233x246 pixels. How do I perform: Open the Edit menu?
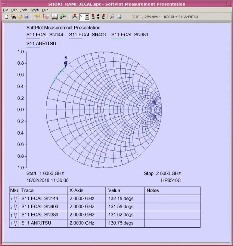tap(14, 10)
